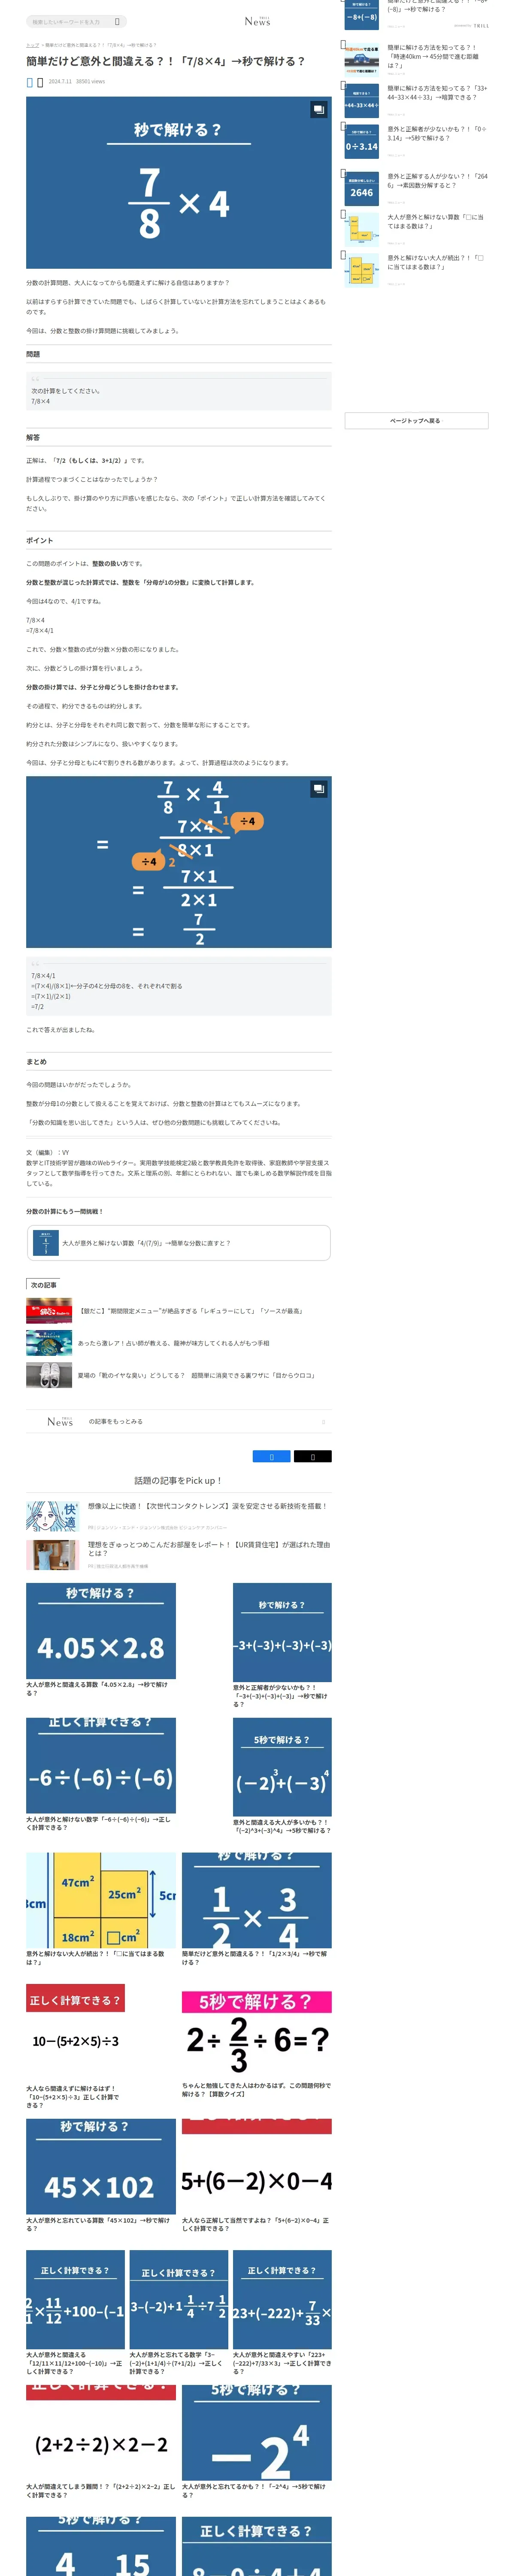Open bottom sidebar area-puzzle article thumbnail
Screen dimensions: 515x2576
tap(362, 270)
